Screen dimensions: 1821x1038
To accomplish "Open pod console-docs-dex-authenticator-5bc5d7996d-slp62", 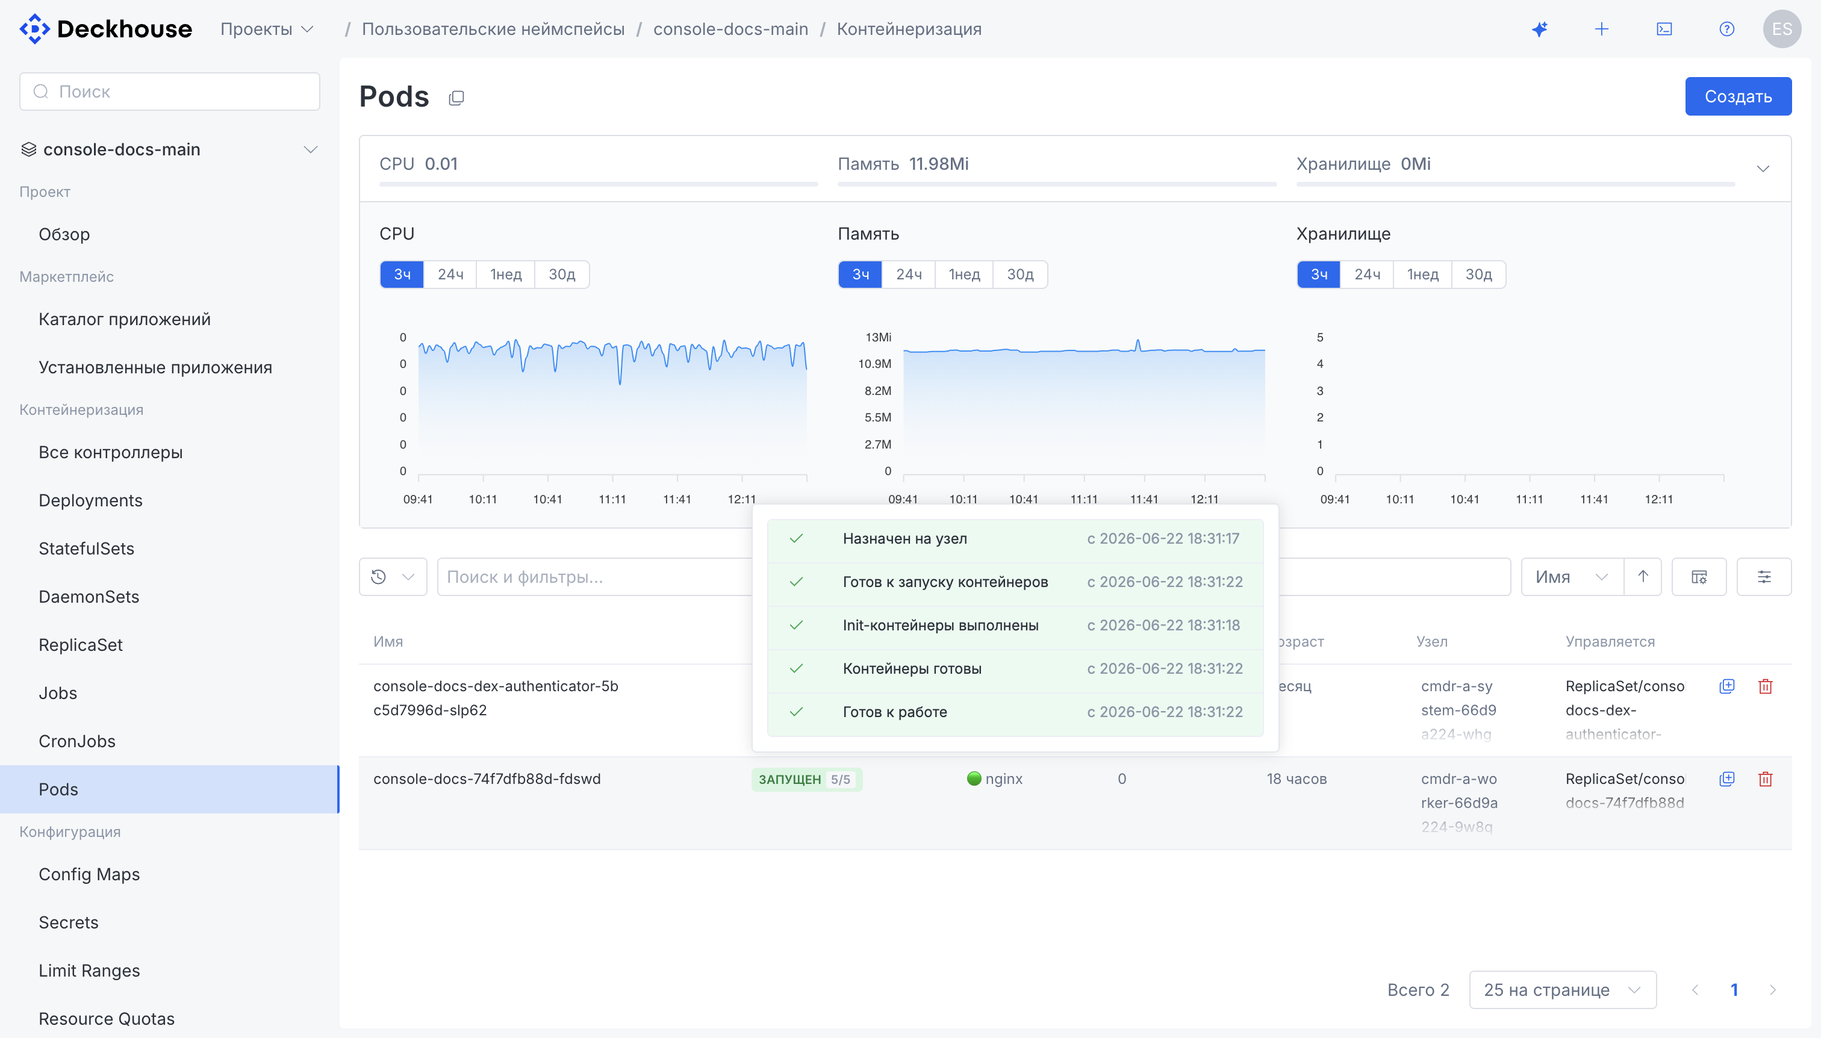I will [496, 698].
